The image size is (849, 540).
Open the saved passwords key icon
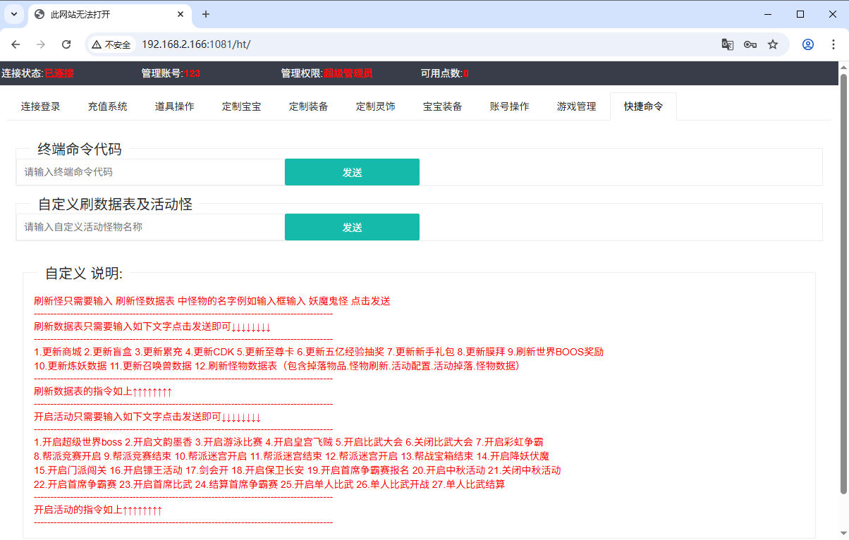[x=750, y=44]
